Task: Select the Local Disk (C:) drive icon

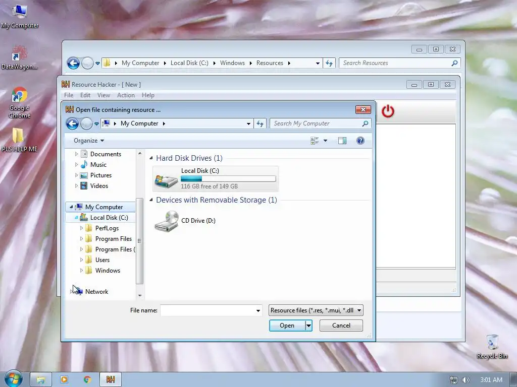Action: pyautogui.click(x=166, y=180)
